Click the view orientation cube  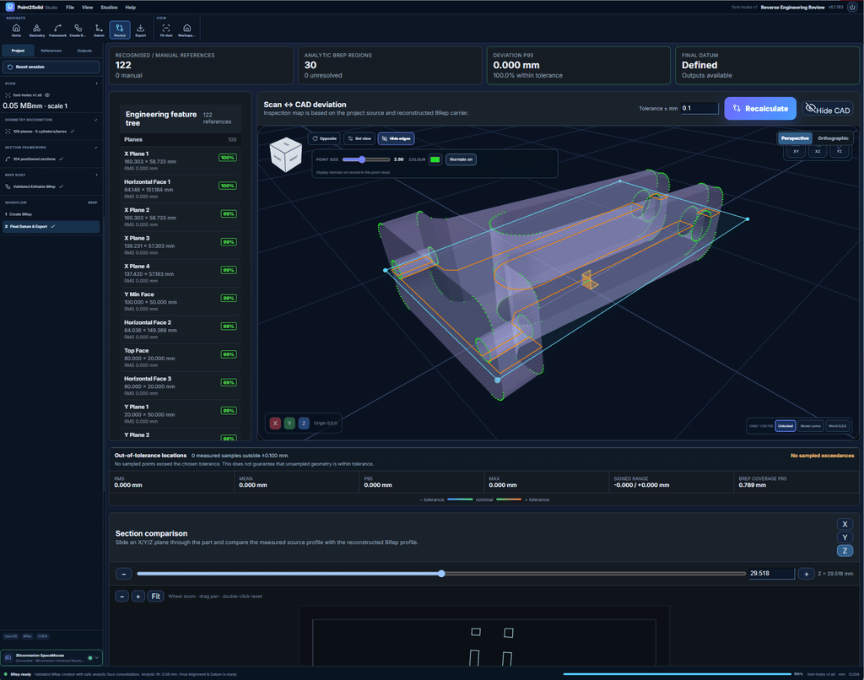285,154
